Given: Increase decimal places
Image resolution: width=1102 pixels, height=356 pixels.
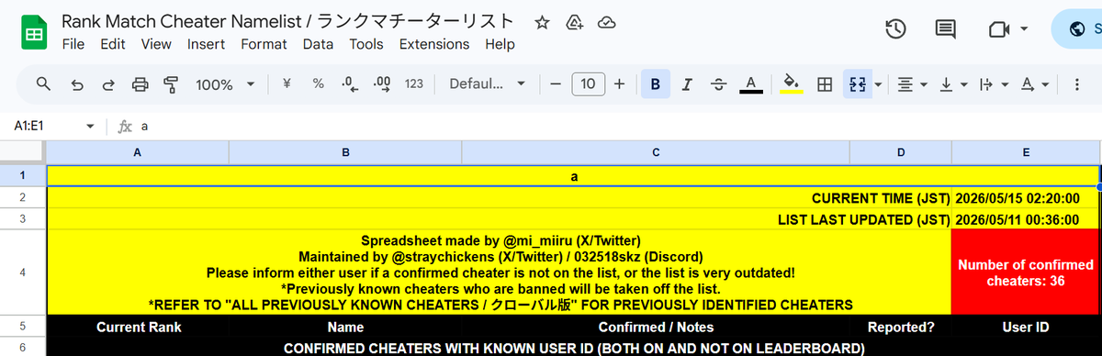Looking at the screenshot, I should pyautogui.click(x=381, y=84).
